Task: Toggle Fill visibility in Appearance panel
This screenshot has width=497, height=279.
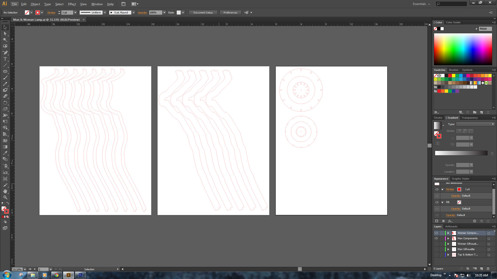Action: [437, 202]
